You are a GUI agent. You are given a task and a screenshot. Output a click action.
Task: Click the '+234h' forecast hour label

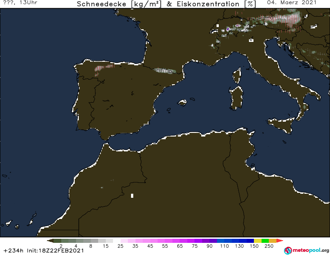[14, 250]
